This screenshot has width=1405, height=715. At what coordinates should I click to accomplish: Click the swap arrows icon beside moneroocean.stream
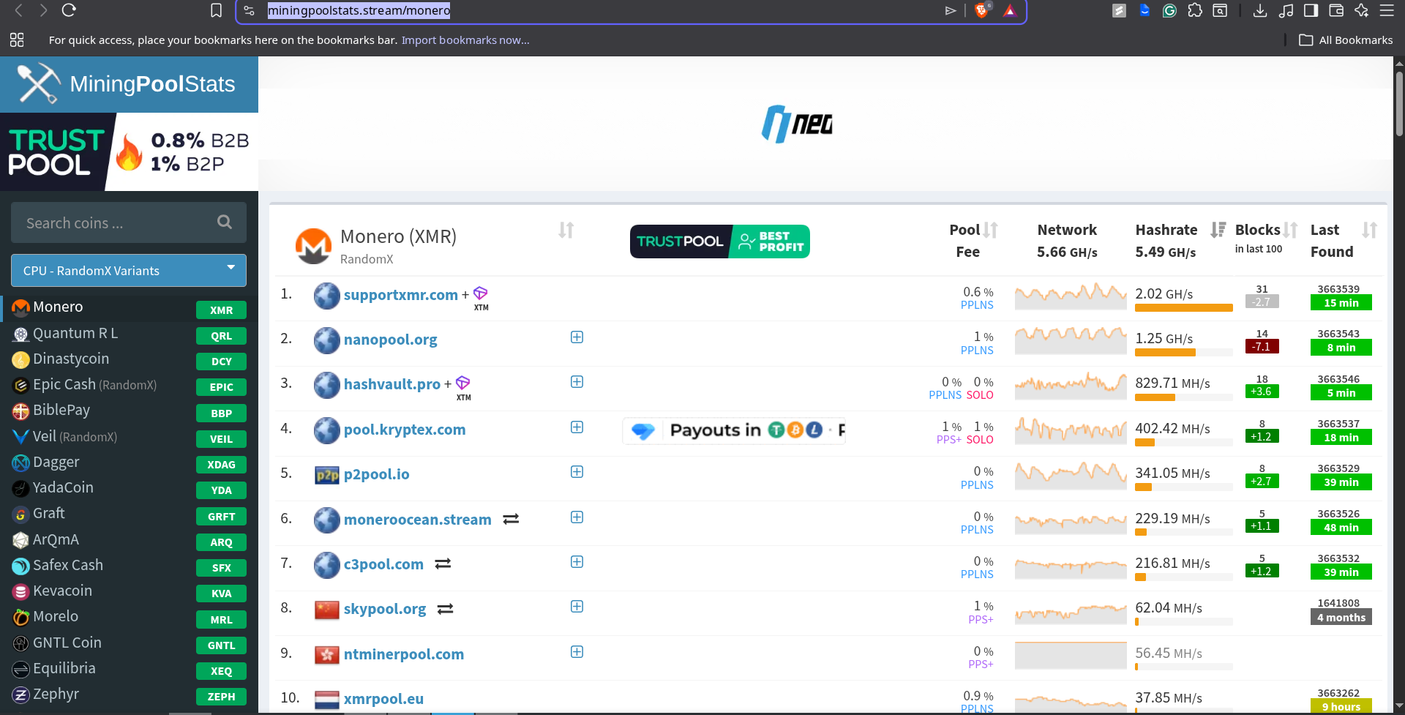[511, 519]
